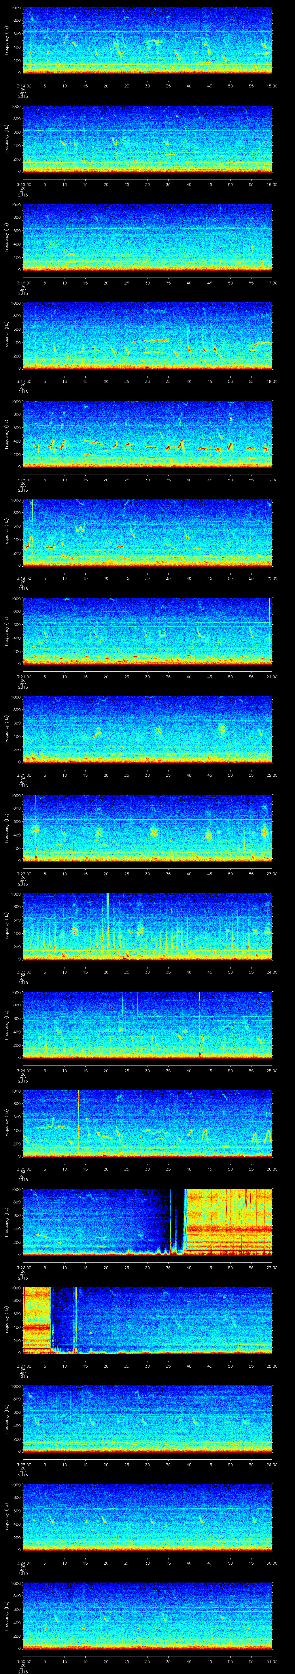Click the 22:00 end time label
Viewport: 295px width, 1674px height.
[272, 775]
